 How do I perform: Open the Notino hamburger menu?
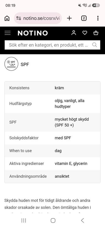pos(8,33)
